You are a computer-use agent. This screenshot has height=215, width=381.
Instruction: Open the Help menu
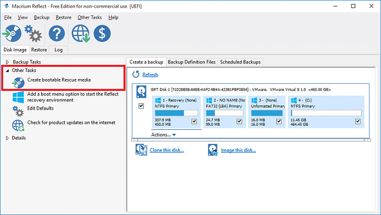[x=113, y=17]
